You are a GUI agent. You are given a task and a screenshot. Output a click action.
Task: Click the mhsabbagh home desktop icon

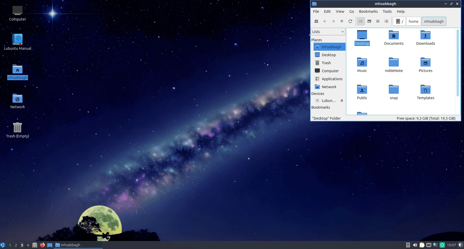pos(17,72)
